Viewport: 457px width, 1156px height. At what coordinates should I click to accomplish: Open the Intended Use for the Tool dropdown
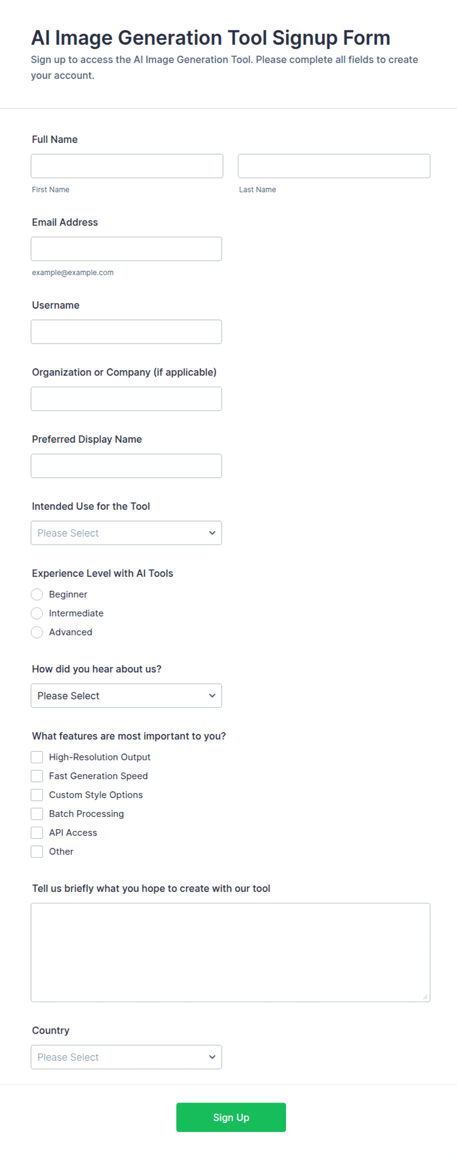[126, 533]
